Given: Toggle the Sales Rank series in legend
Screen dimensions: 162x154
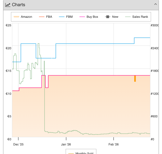Looking at the screenshot, I should [x=136, y=17].
